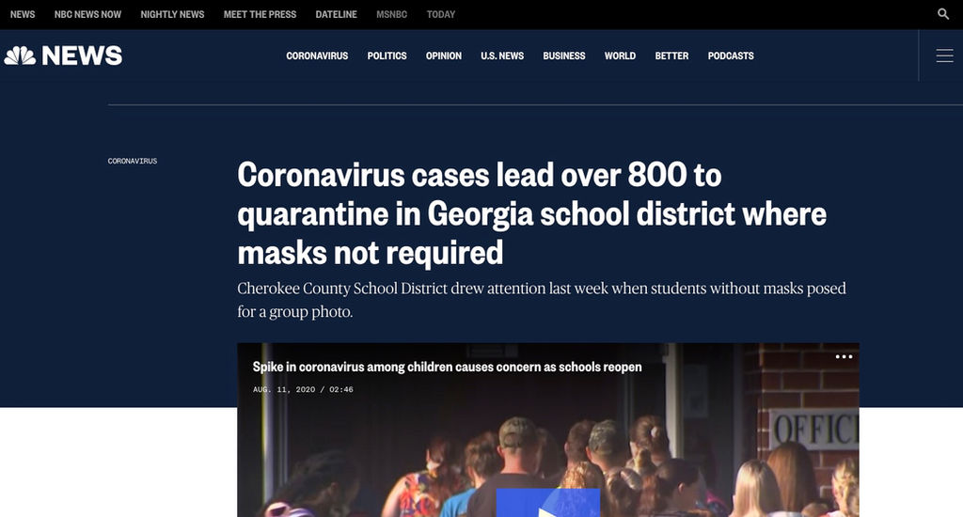Go to the Politics section
The height and width of the screenshot is (517, 963).
coord(387,55)
